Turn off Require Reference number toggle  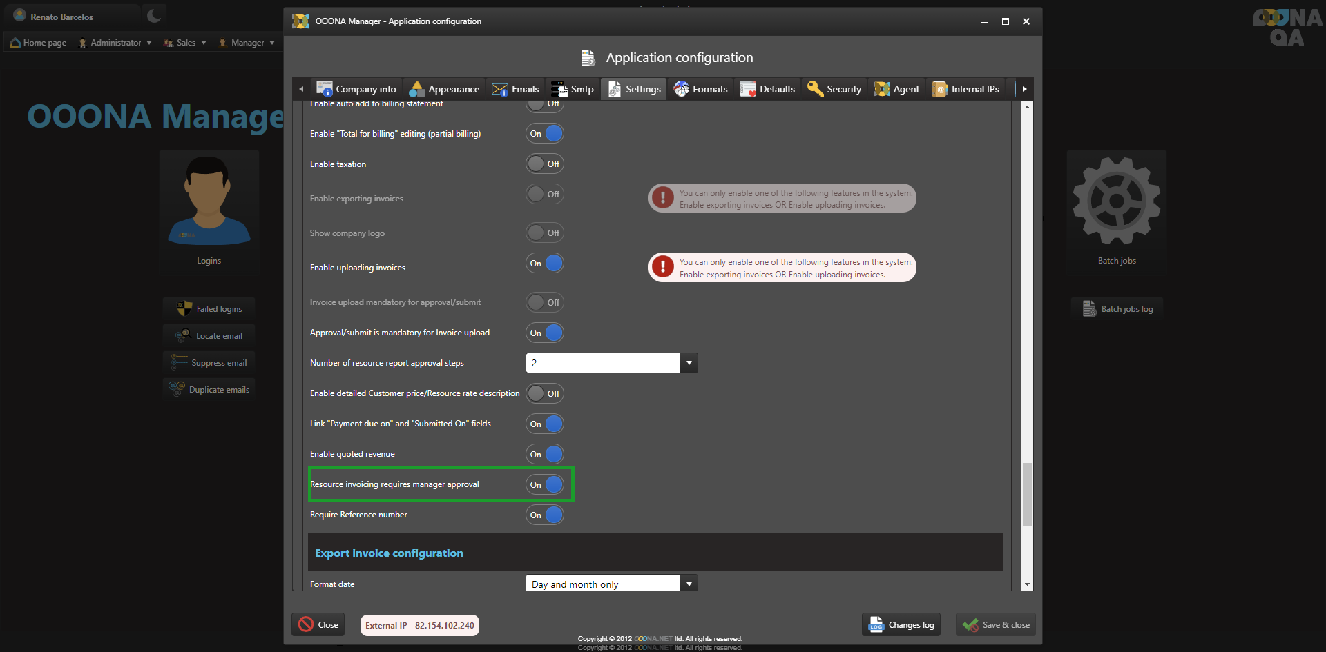(544, 515)
